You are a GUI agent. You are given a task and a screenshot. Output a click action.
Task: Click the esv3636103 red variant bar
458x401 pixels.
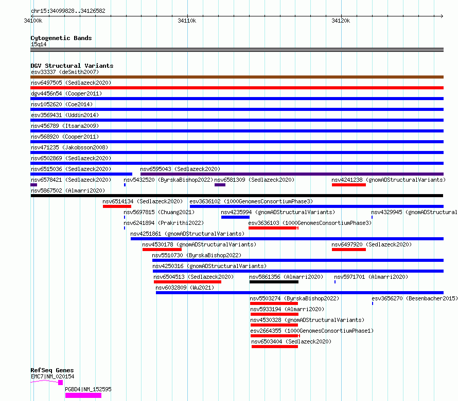(273, 228)
